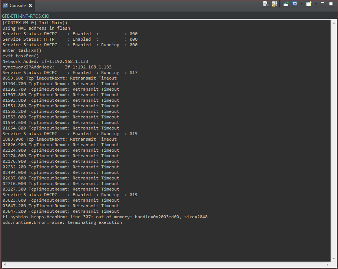Click the Console tab monitor icon
338x269 pixels.
pyautogui.click(x=6, y=6)
